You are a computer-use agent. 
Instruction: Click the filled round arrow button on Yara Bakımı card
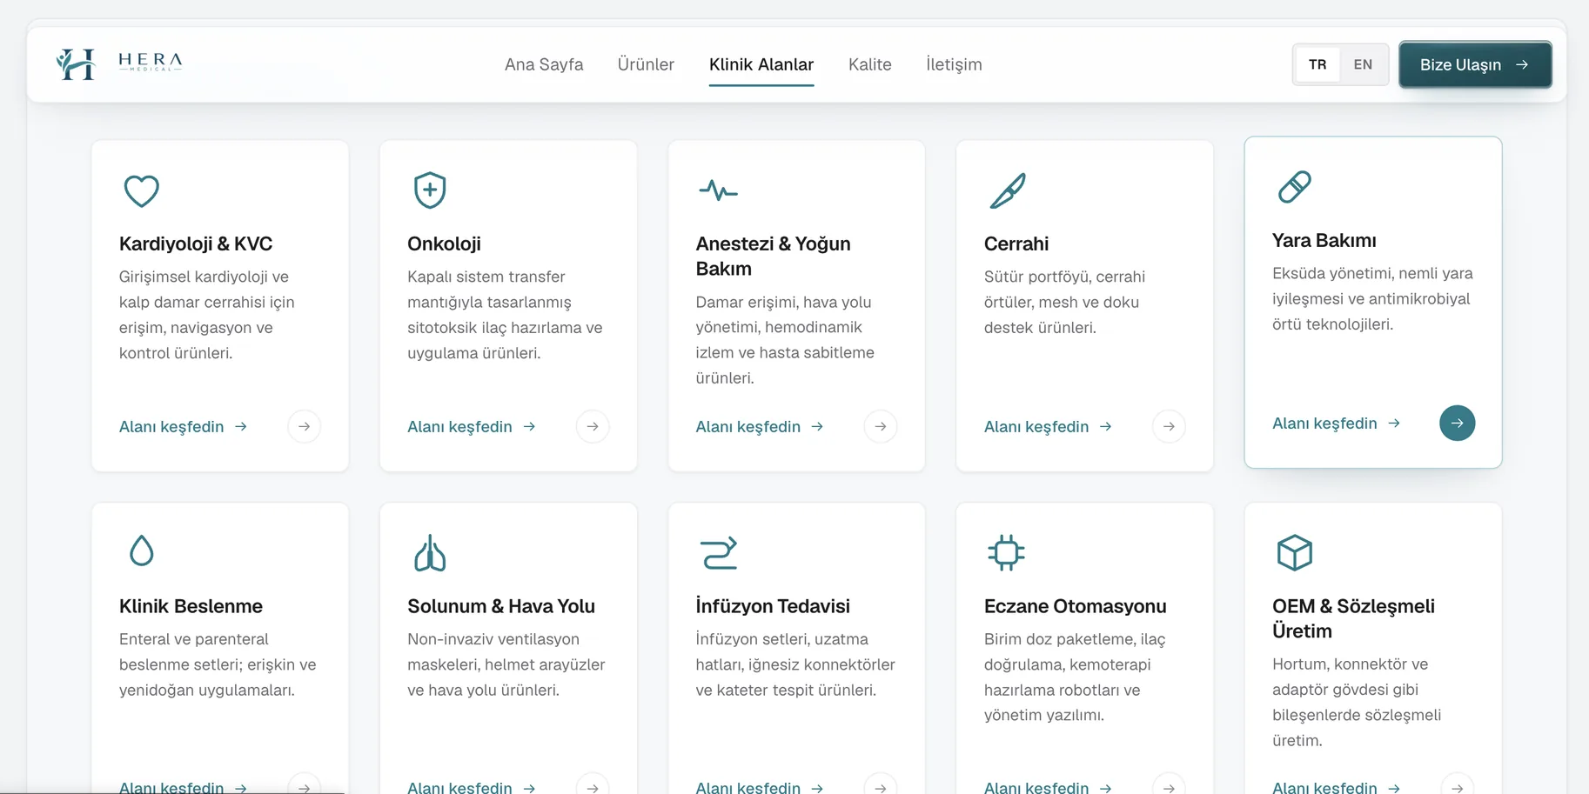[x=1457, y=423]
